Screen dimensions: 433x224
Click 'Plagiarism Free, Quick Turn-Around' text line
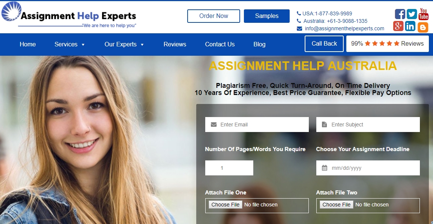click(303, 86)
